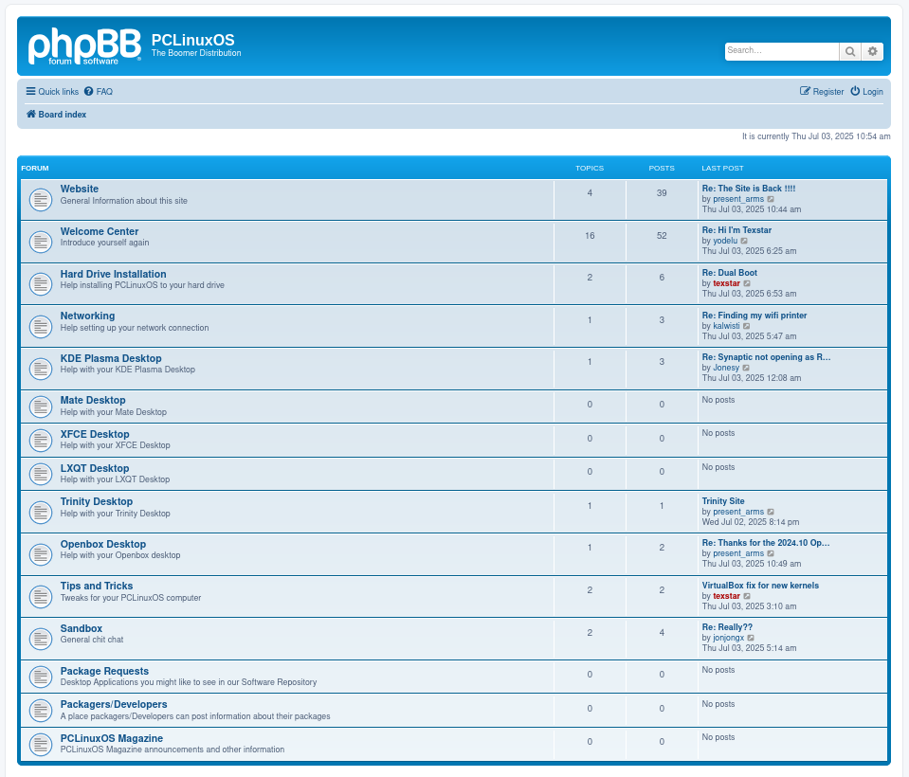This screenshot has height=777, width=909.
Task: Open last post 'Re: The Site is Back !!!!'
Action: pos(749,189)
